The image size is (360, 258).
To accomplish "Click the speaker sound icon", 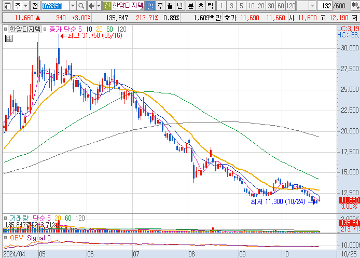I will point(91,6).
